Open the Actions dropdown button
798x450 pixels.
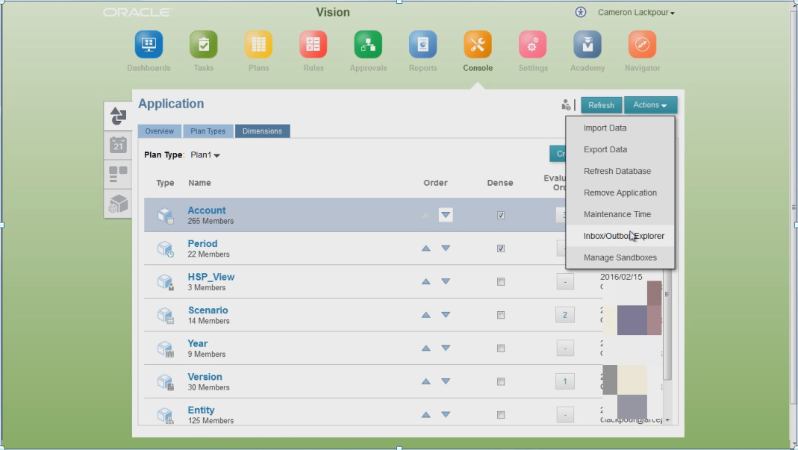point(650,105)
